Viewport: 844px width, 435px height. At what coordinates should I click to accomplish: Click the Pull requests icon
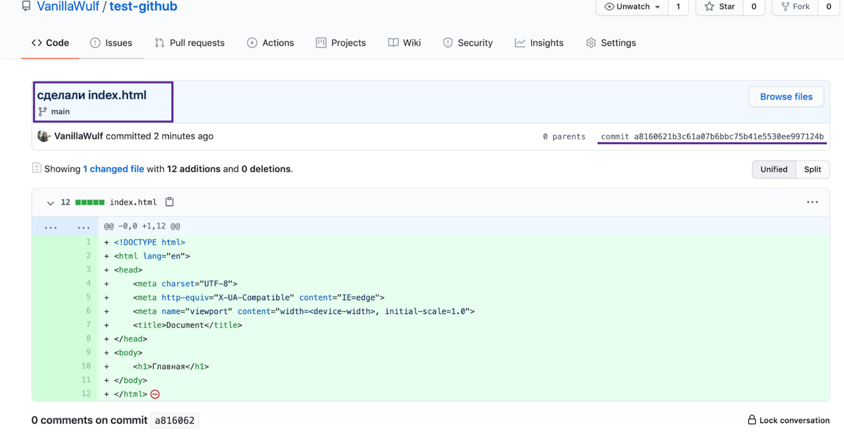point(159,43)
